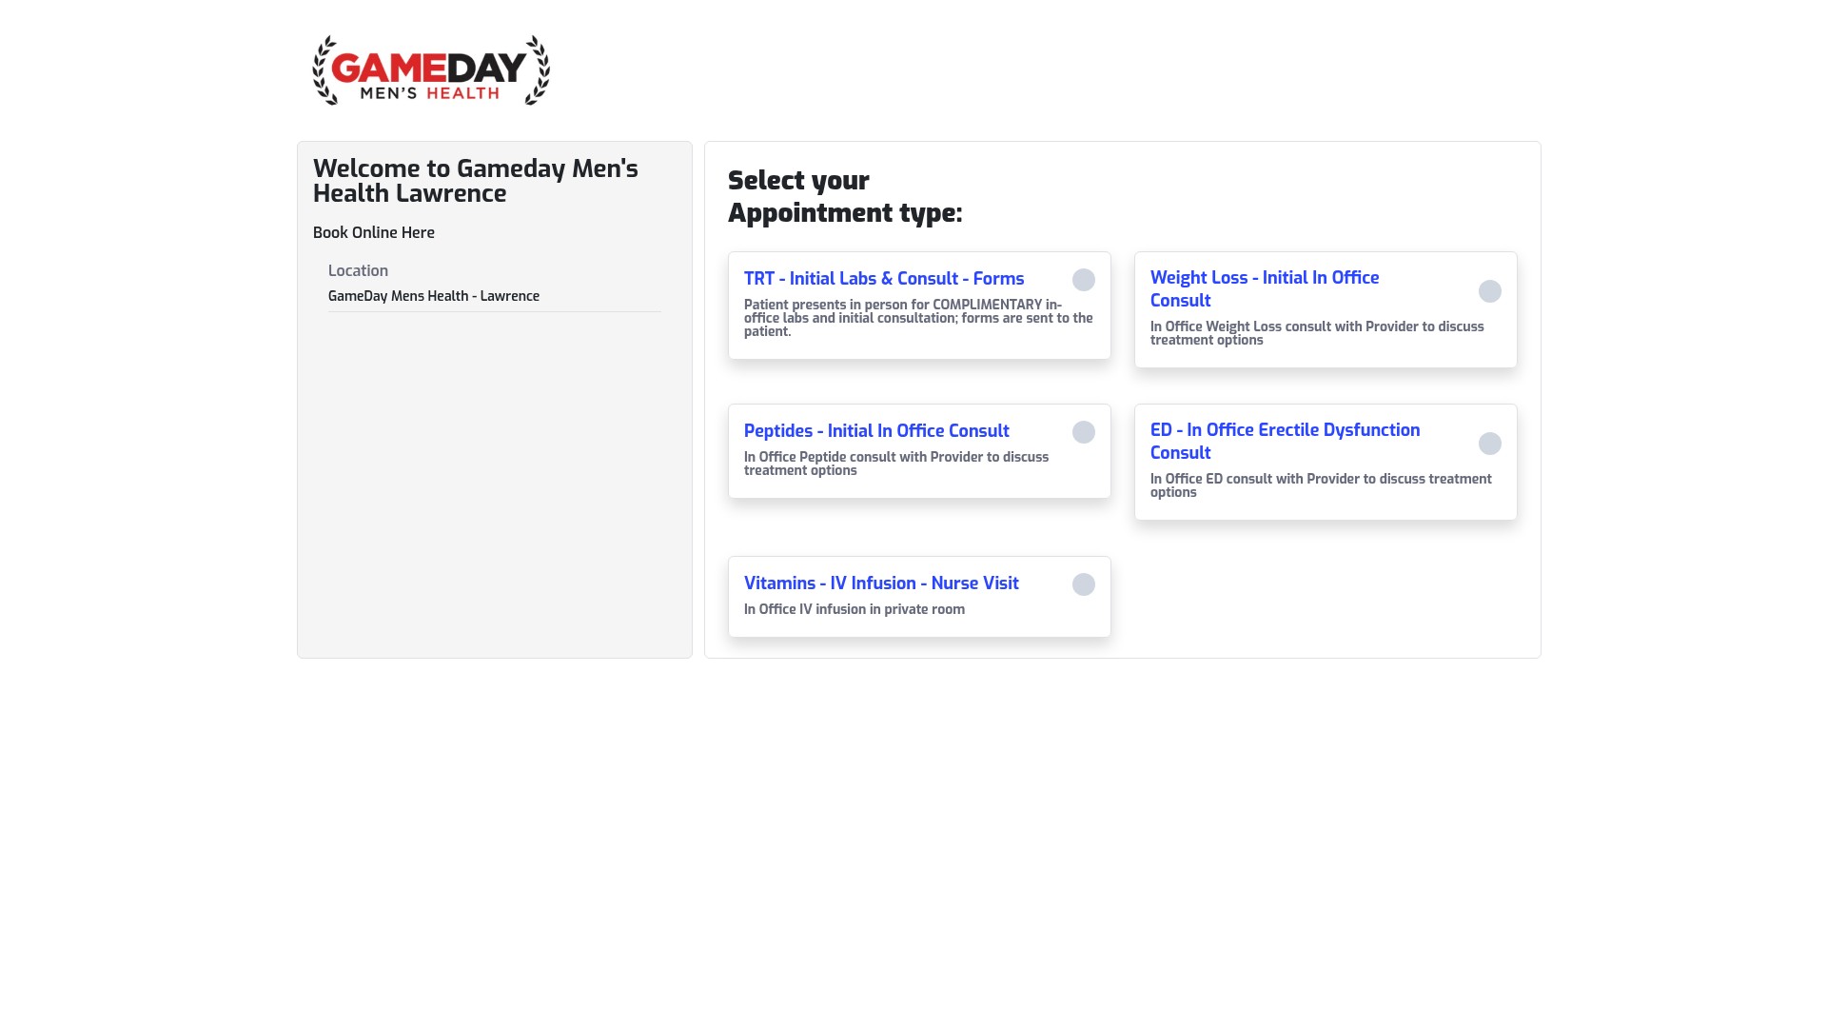Viewport: 1827px width, 1028px height.
Task: Click the 'Location' label
Action: 358,270
